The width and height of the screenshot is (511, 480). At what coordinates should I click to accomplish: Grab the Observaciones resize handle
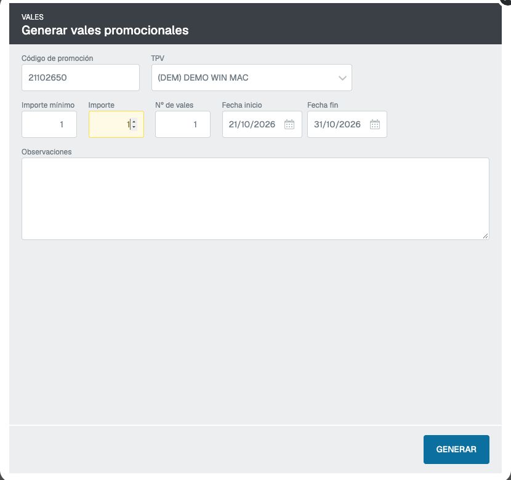point(485,236)
